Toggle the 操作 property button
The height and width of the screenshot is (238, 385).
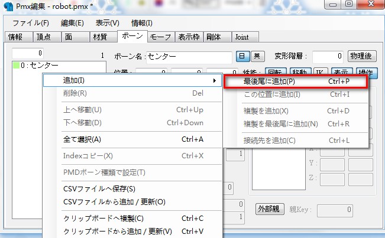tap(367, 73)
